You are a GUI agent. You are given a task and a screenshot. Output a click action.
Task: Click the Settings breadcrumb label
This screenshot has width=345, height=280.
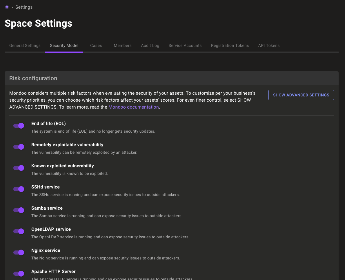[24, 7]
